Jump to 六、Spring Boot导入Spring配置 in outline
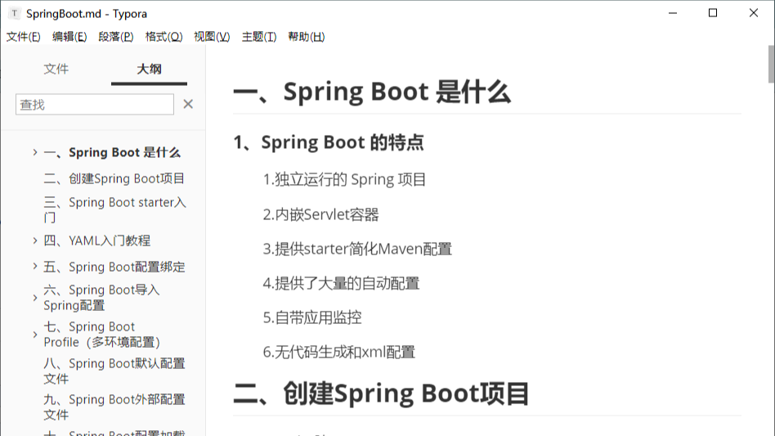This screenshot has width=775, height=436. coord(101,297)
